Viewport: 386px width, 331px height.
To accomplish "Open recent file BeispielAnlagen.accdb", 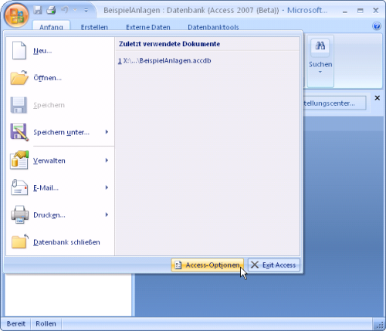I will click(164, 61).
